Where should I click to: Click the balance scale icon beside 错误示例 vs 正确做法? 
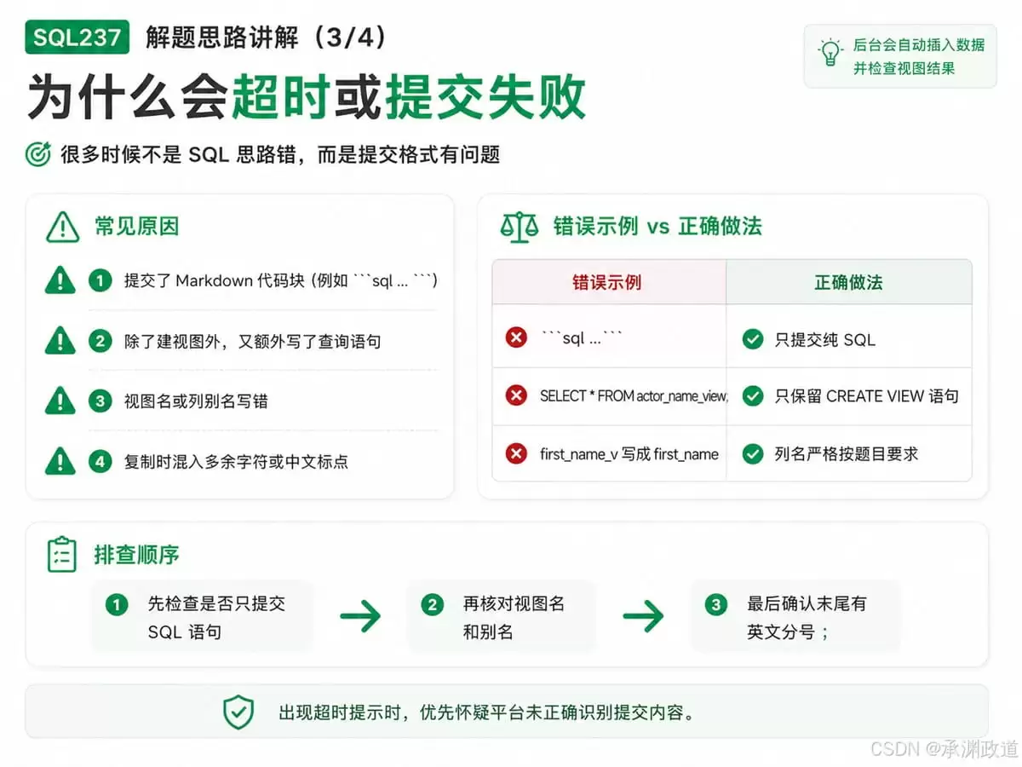pyautogui.click(x=520, y=227)
